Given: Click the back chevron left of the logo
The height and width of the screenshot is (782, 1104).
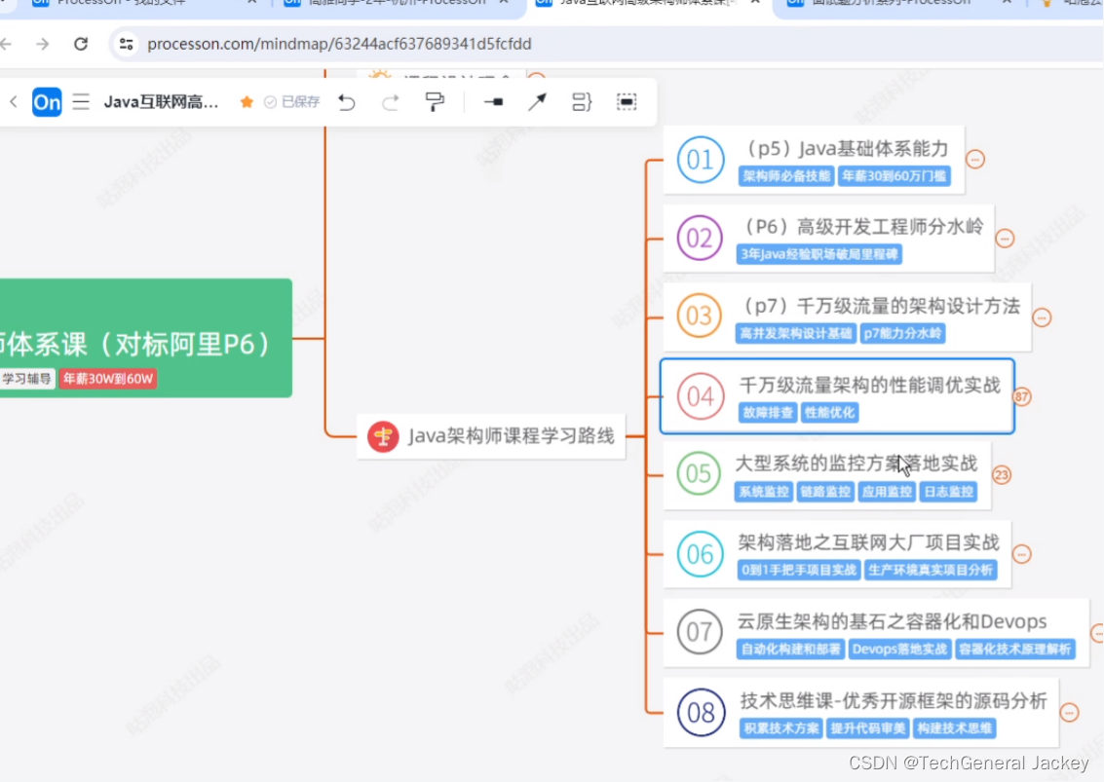Looking at the screenshot, I should [x=14, y=101].
